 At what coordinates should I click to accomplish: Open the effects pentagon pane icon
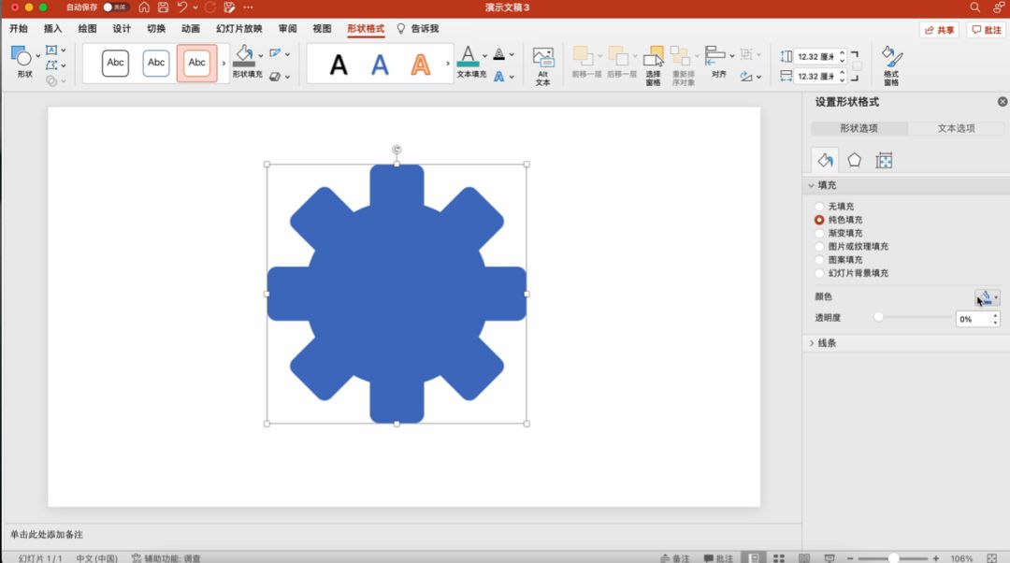854,161
